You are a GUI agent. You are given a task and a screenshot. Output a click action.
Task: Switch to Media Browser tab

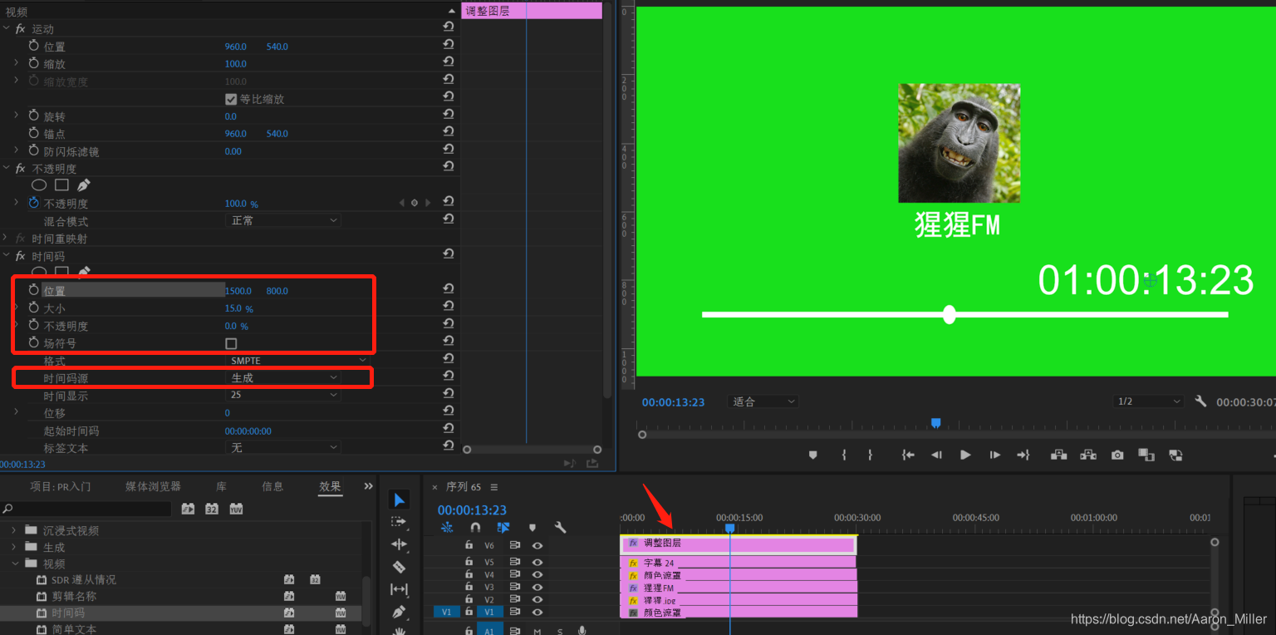(153, 486)
